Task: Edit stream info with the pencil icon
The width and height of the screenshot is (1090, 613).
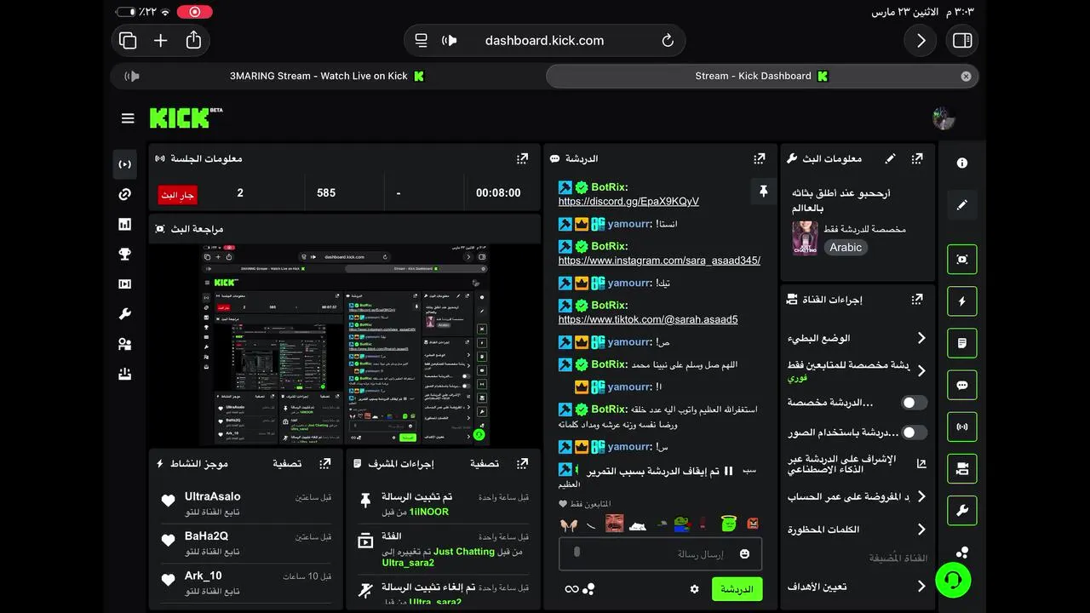Action: point(890,158)
